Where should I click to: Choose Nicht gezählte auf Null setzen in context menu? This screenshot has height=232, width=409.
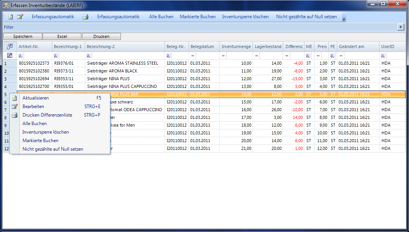click(53, 149)
